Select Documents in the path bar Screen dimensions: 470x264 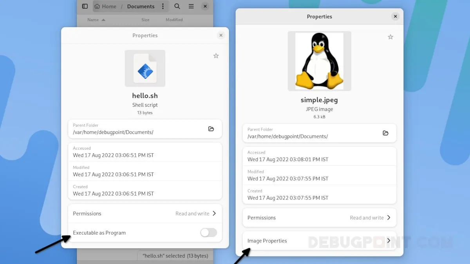(141, 6)
